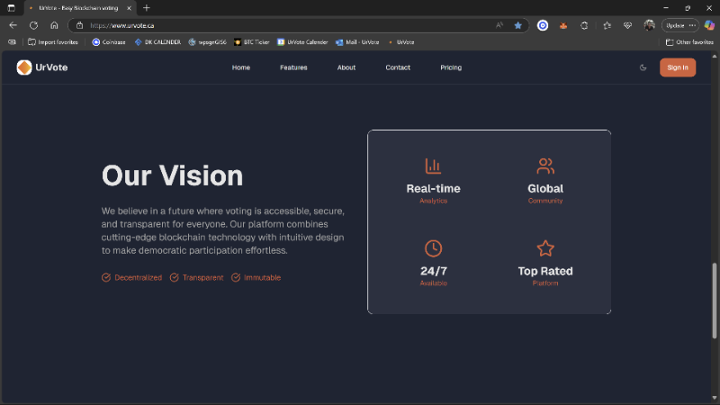Screen dimensions: 720x405
Task: Click the MetaMask fox extension icon
Action: [x=563, y=25]
